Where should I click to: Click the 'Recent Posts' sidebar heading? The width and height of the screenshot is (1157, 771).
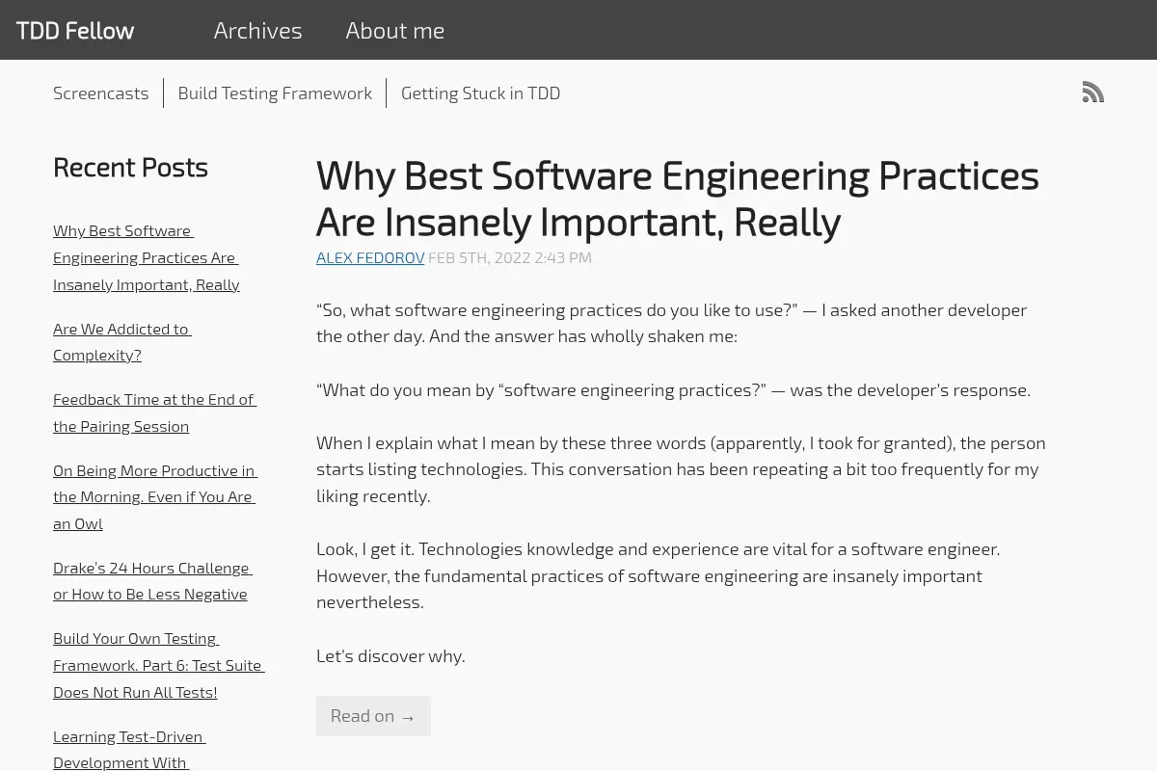[130, 168]
